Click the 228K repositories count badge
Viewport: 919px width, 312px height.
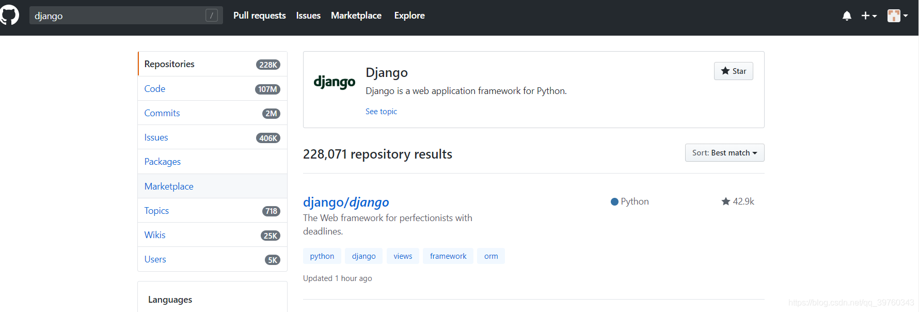(268, 65)
